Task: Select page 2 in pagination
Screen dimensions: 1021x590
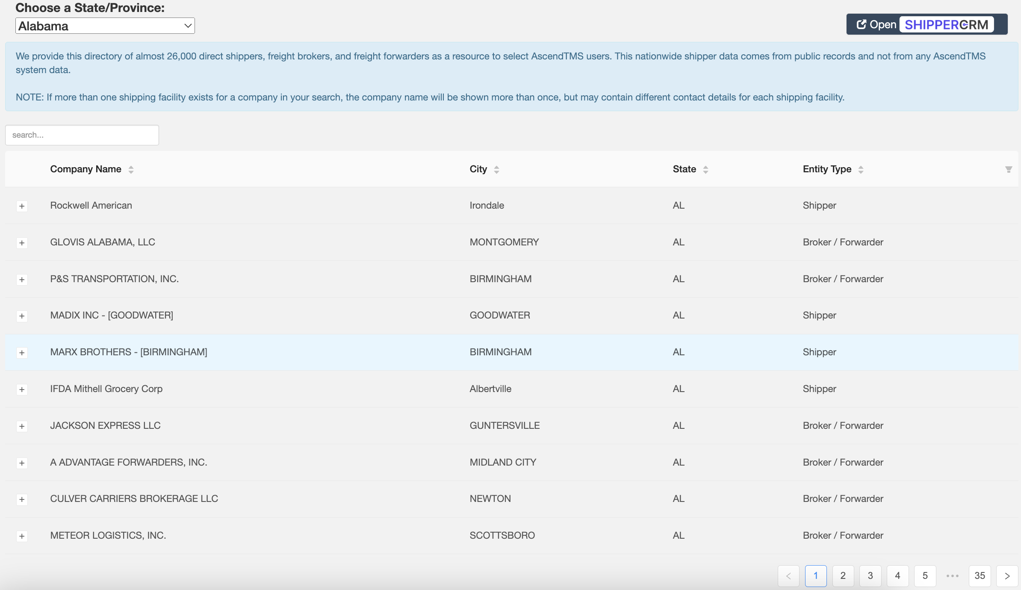Action: click(x=843, y=576)
